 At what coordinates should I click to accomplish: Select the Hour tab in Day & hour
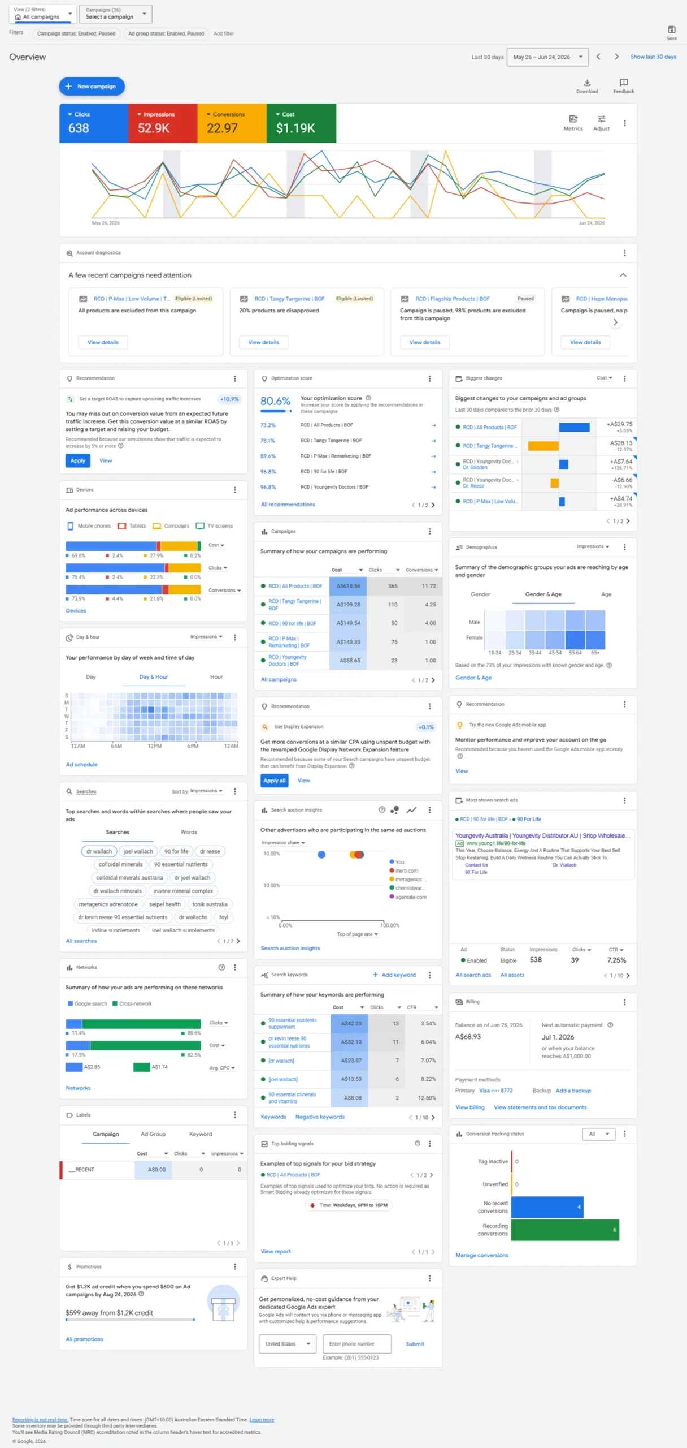coord(216,677)
